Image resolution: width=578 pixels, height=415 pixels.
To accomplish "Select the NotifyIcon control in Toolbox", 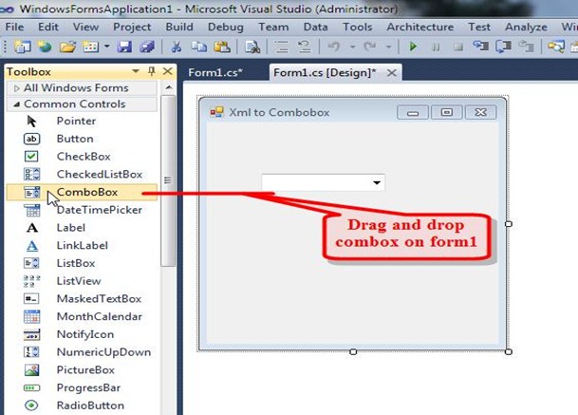I will tap(82, 334).
